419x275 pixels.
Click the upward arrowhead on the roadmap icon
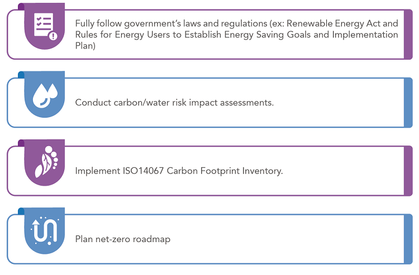pyautogui.click(x=36, y=222)
